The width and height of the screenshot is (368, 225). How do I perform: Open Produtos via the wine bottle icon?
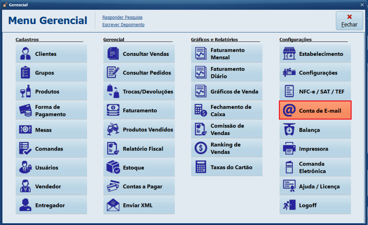tap(26, 91)
